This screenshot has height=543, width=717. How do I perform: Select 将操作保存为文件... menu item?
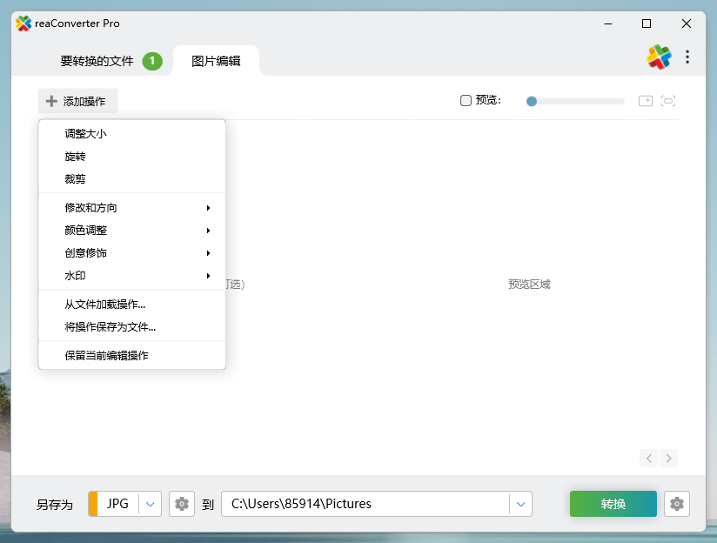coord(131,326)
